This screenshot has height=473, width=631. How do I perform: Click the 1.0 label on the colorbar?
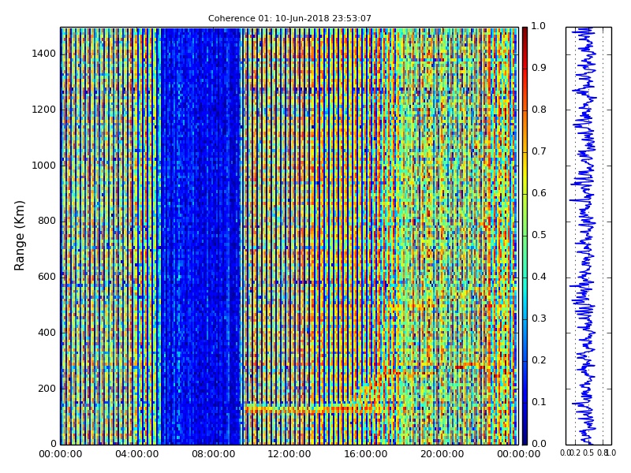coord(539,26)
